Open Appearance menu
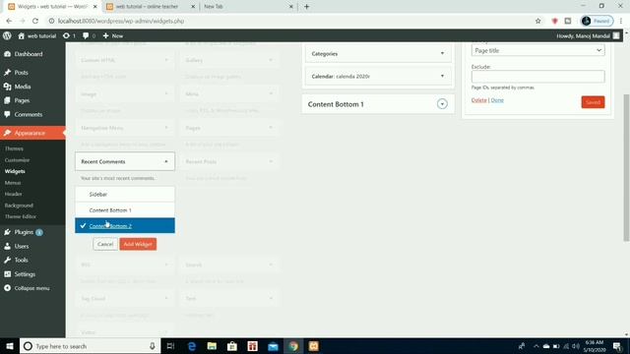This screenshot has width=630, height=354. point(30,133)
